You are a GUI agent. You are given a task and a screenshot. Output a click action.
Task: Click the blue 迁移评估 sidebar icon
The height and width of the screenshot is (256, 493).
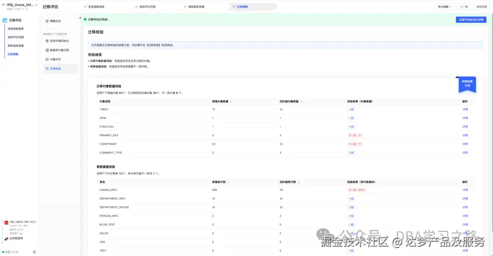click(5, 20)
